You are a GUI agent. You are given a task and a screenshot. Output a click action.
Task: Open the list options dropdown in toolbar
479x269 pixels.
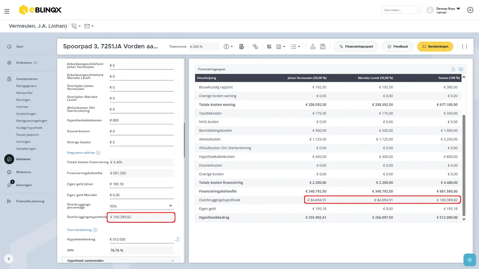pyautogui.click(x=295, y=47)
